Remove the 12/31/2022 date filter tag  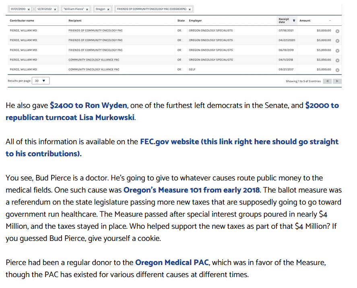[x=55, y=9]
